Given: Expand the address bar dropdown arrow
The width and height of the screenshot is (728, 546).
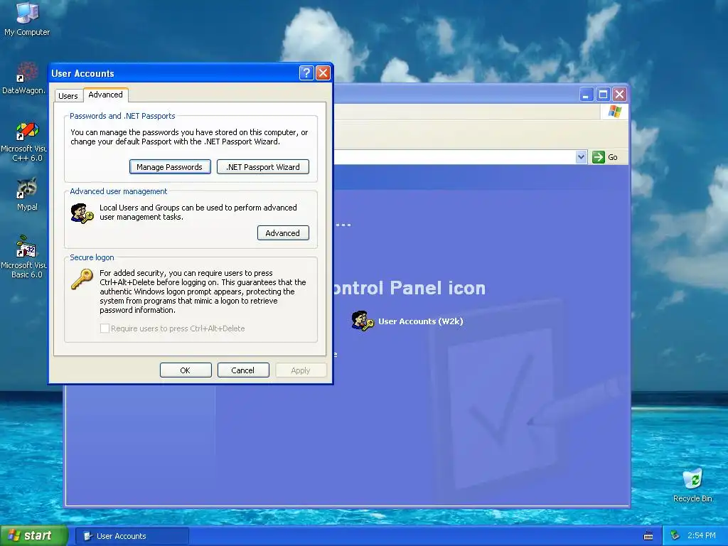Looking at the screenshot, I should click(x=581, y=157).
